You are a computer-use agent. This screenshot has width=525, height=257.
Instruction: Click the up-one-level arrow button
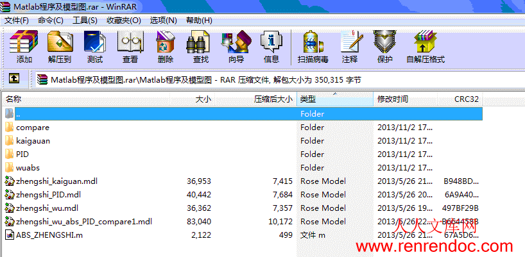coord(13,79)
